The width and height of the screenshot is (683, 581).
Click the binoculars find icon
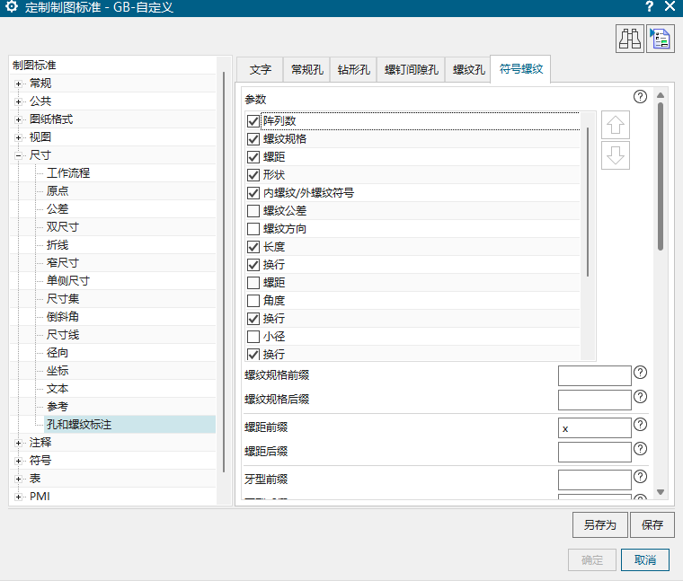point(629,39)
